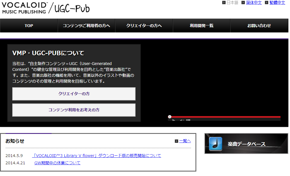
Task: Open the TOP navigation tab
Action: pos(29,26)
